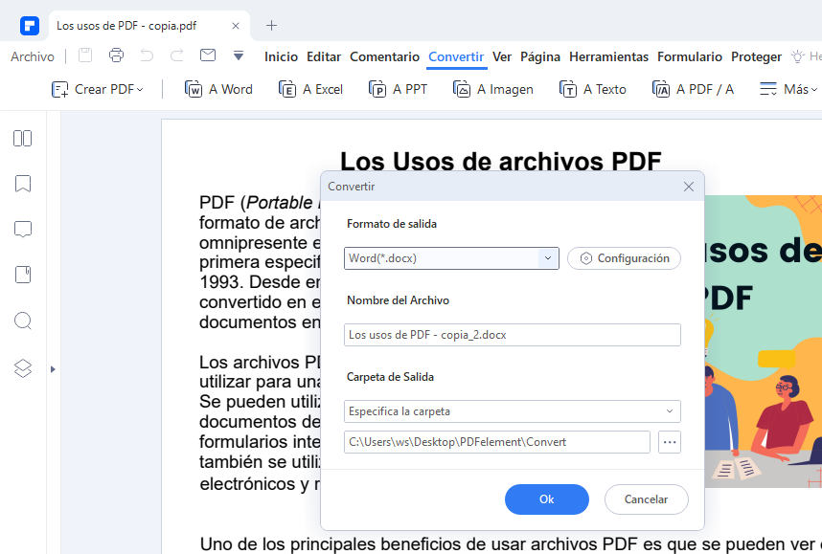Open the 'Especifica la carpeta' dropdown

pos(512,411)
